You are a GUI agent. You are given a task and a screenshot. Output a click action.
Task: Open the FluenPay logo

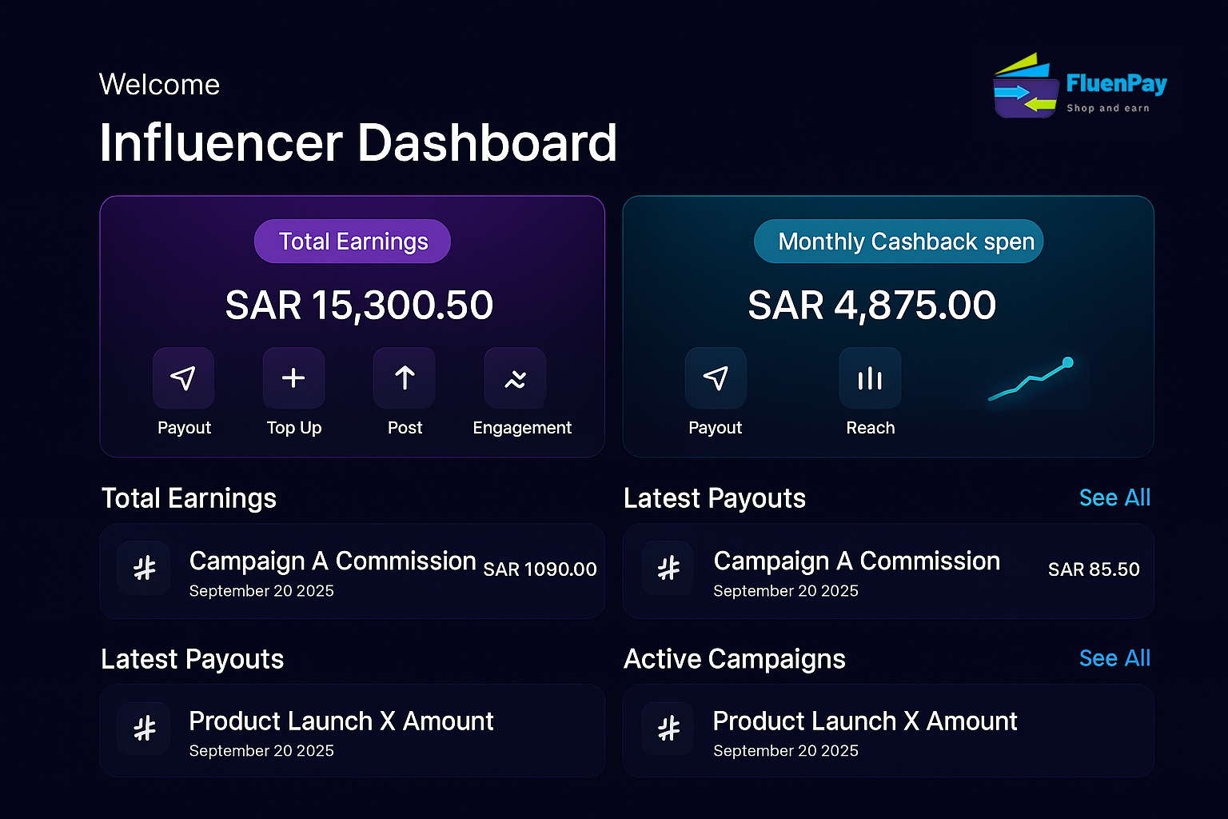click(x=1078, y=84)
